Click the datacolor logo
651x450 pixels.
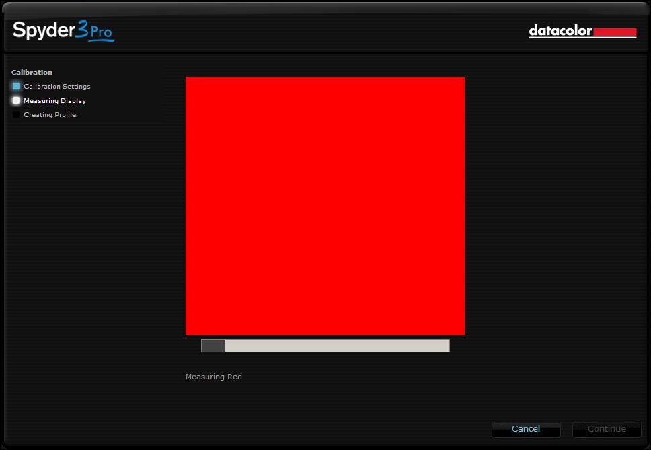(582, 31)
